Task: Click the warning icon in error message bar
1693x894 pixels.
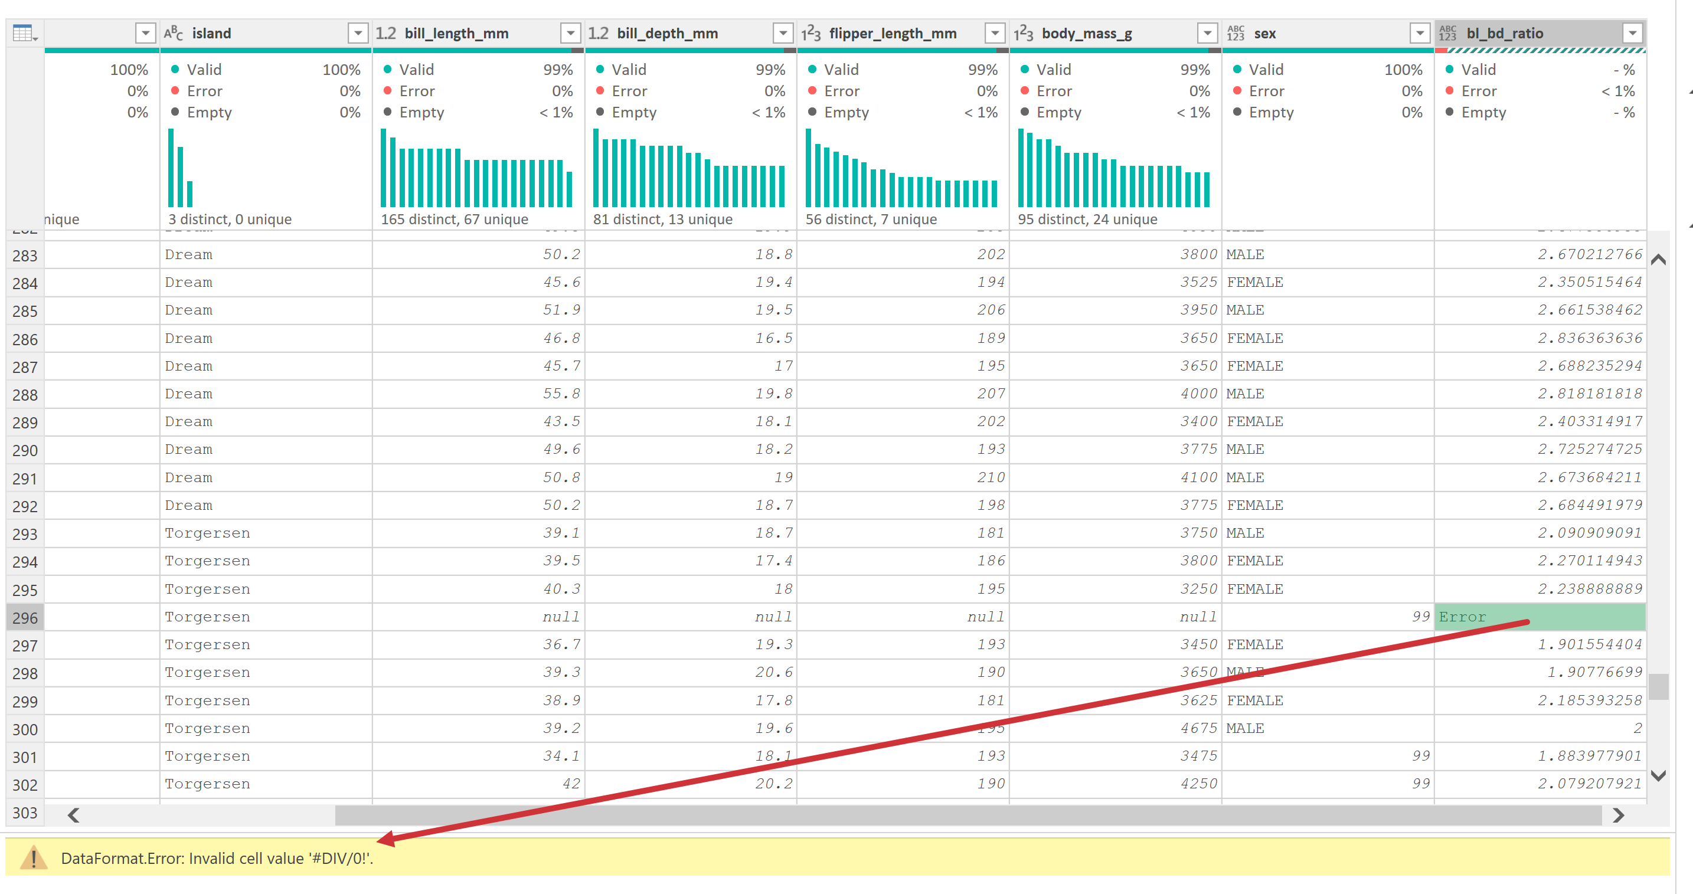Action: 34,858
